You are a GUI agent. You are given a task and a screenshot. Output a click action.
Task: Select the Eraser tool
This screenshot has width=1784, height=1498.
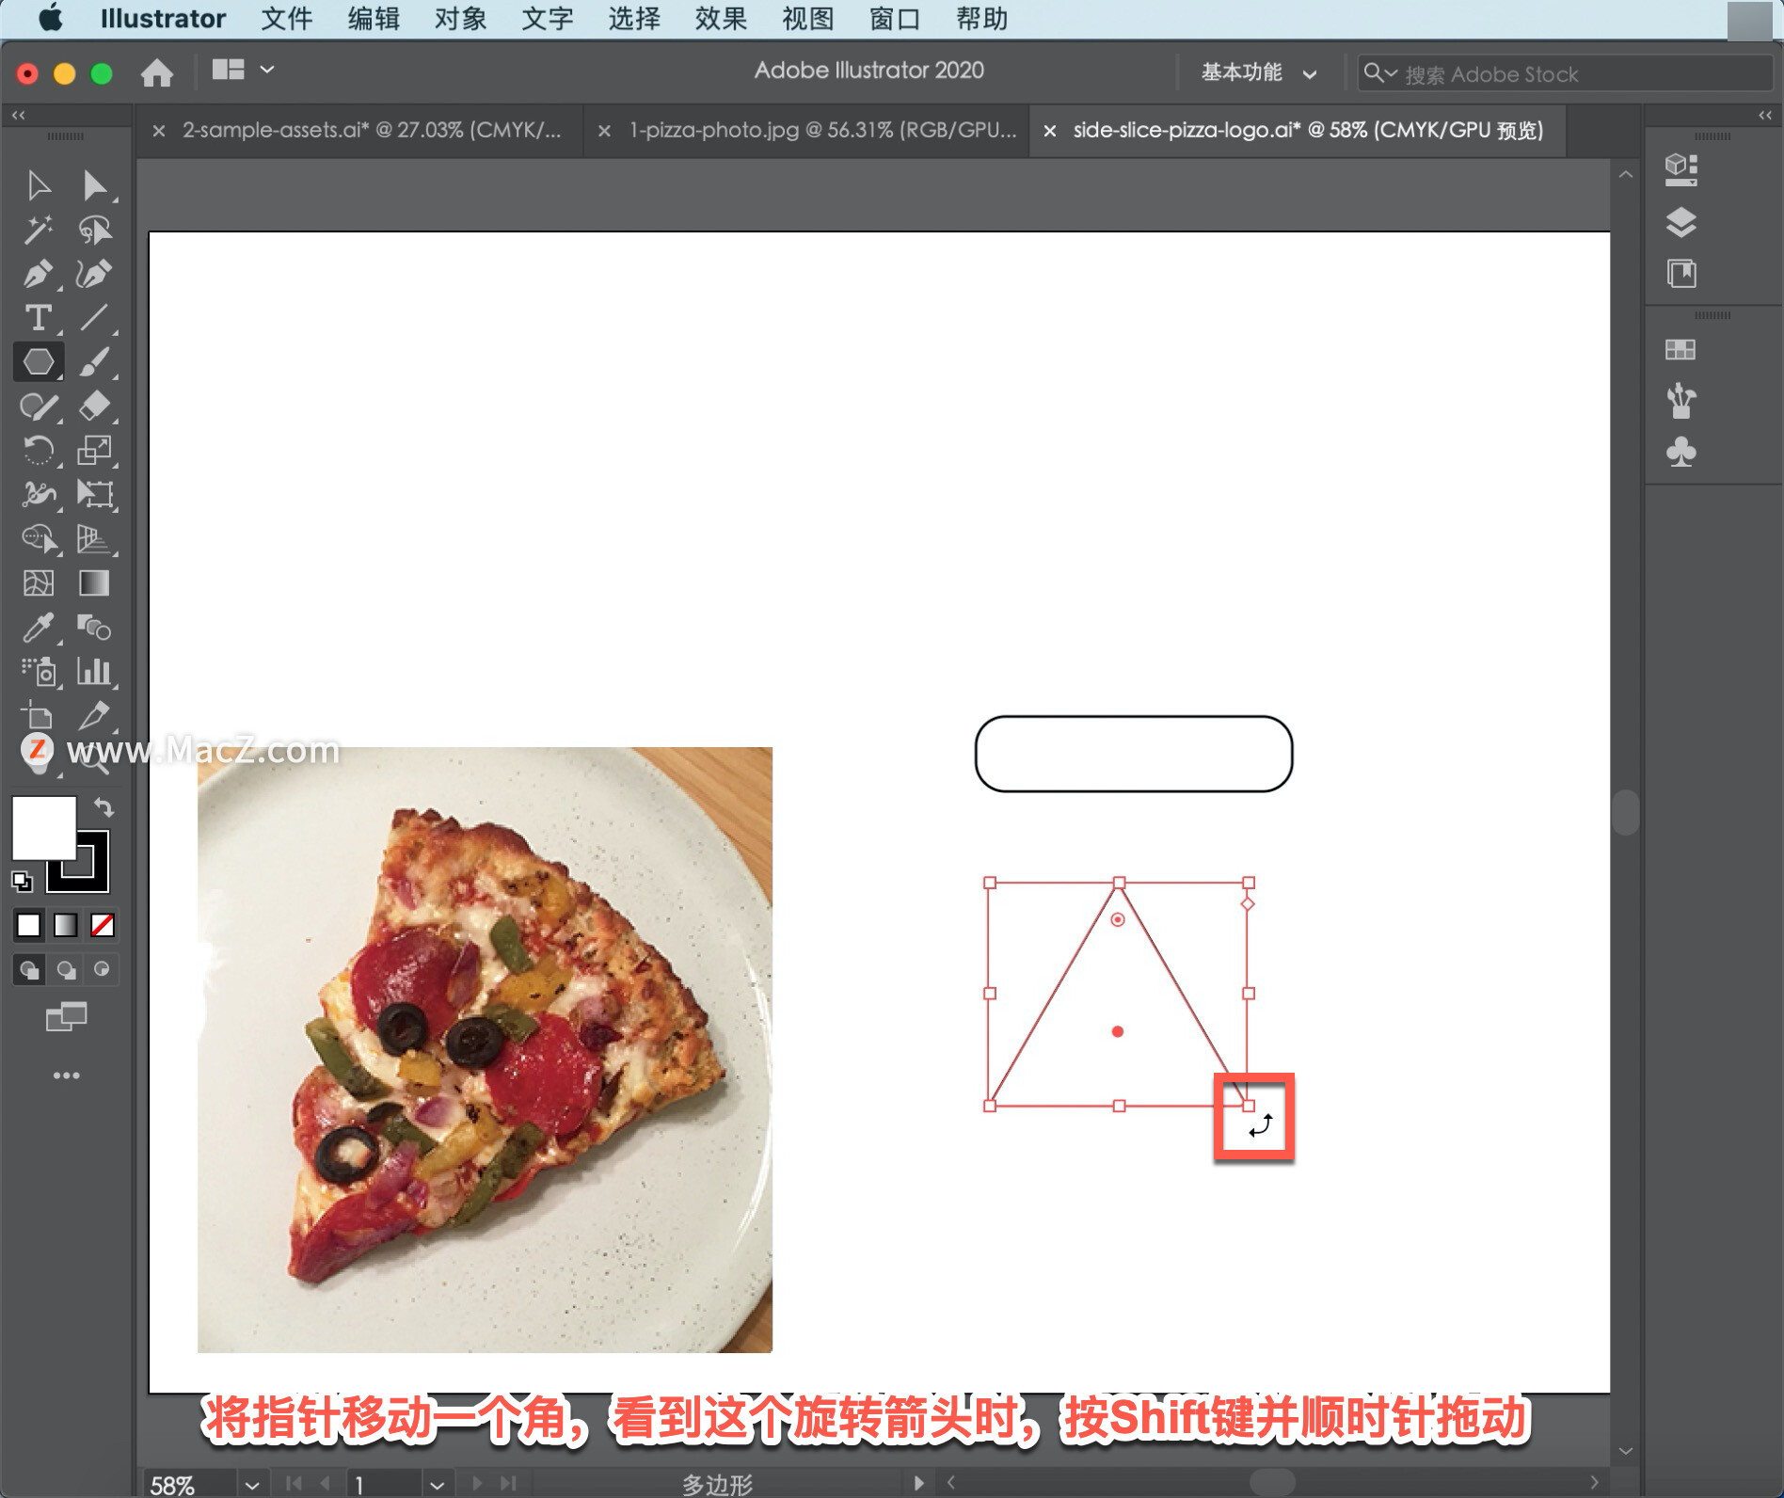[x=94, y=406]
